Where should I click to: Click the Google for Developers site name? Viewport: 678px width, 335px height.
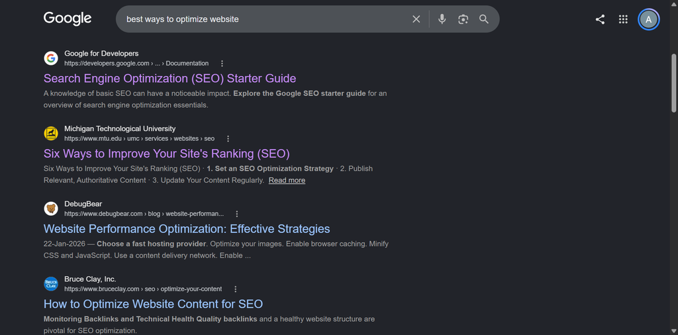tap(101, 54)
